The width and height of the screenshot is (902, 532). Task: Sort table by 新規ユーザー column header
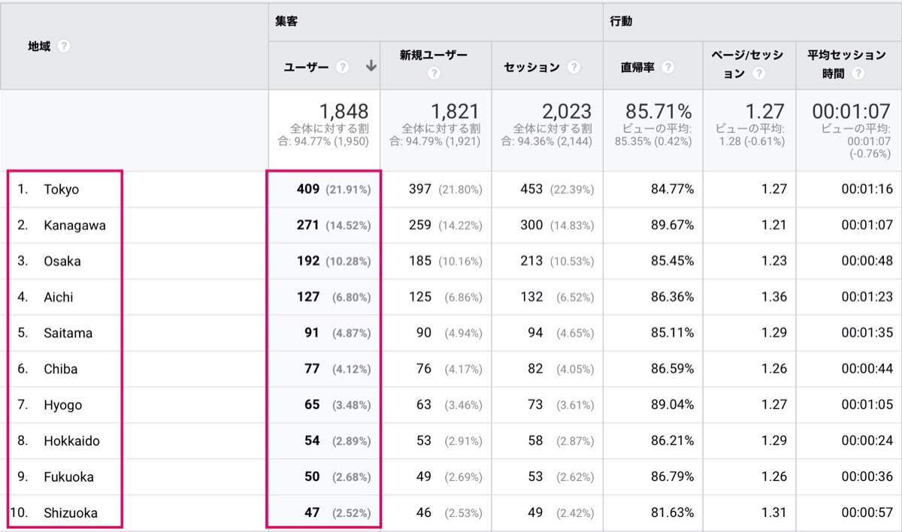(x=433, y=56)
